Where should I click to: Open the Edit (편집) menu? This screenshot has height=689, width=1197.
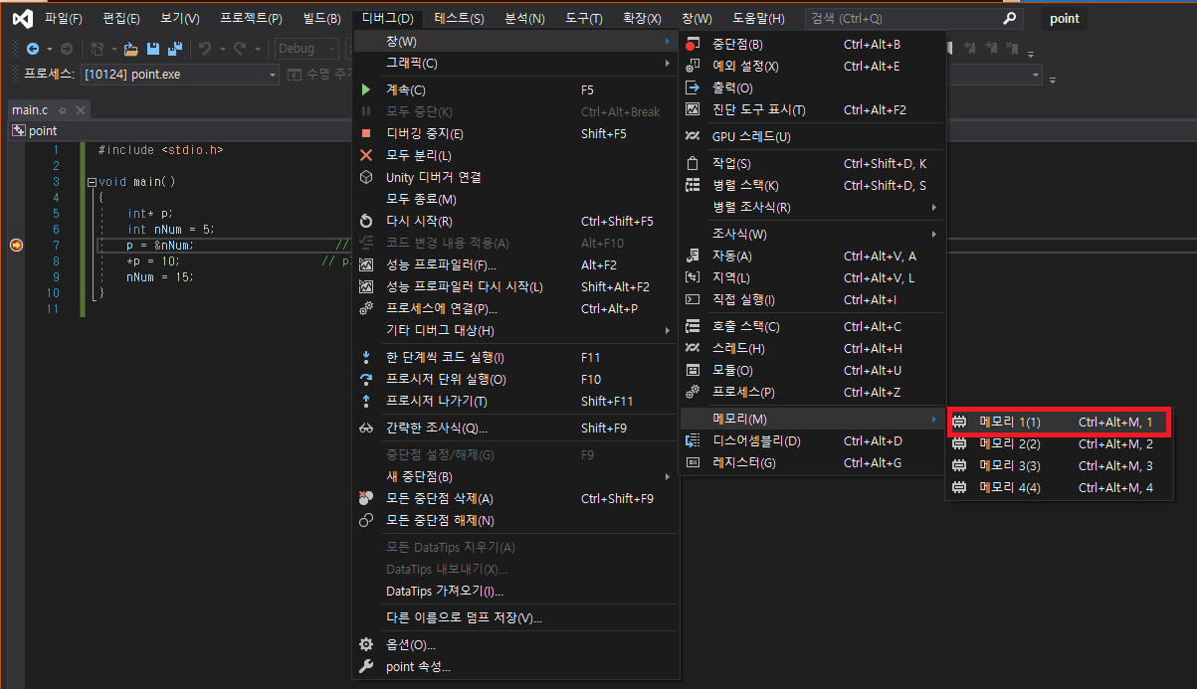tap(121, 18)
